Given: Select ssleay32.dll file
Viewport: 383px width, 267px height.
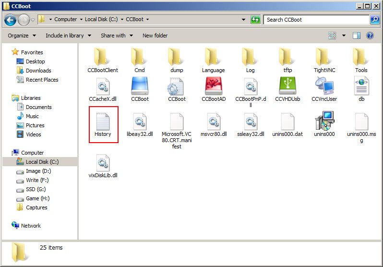Looking at the screenshot, I should point(251,125).
